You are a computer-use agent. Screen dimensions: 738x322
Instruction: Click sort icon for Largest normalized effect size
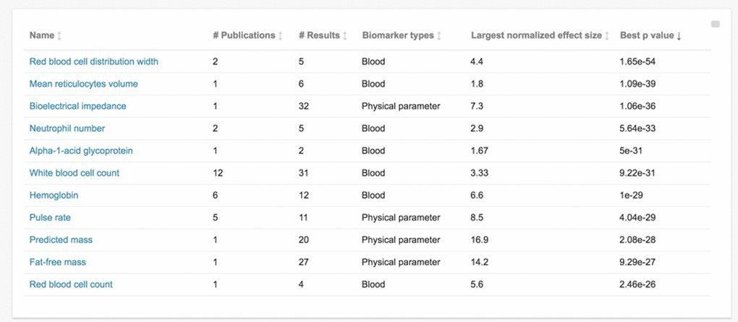click(607, 36)
